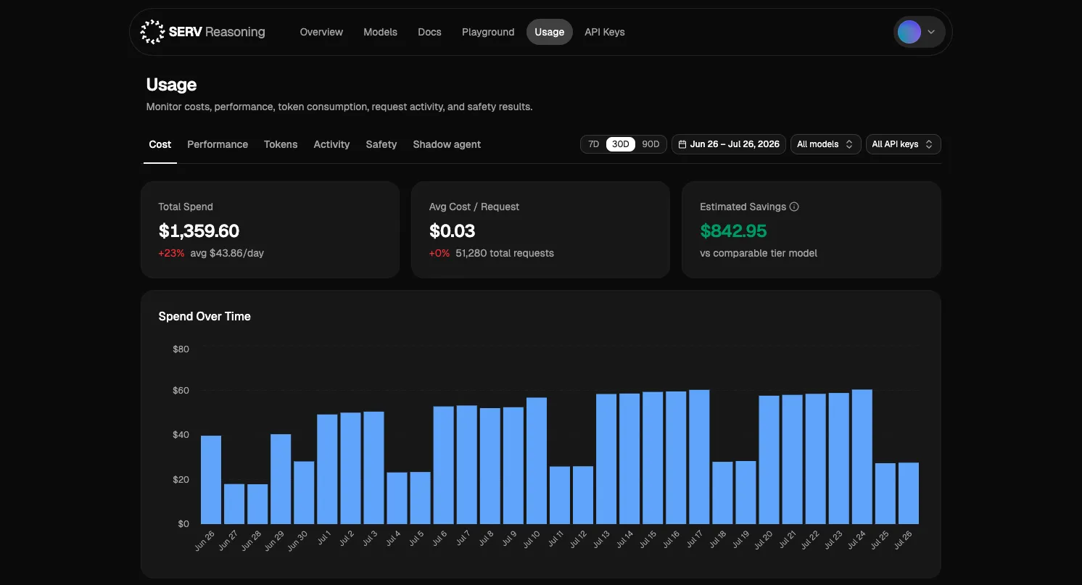Screen dimensions: 1082x585
Task: Select the 30D time range
Action: coord(621,144)
